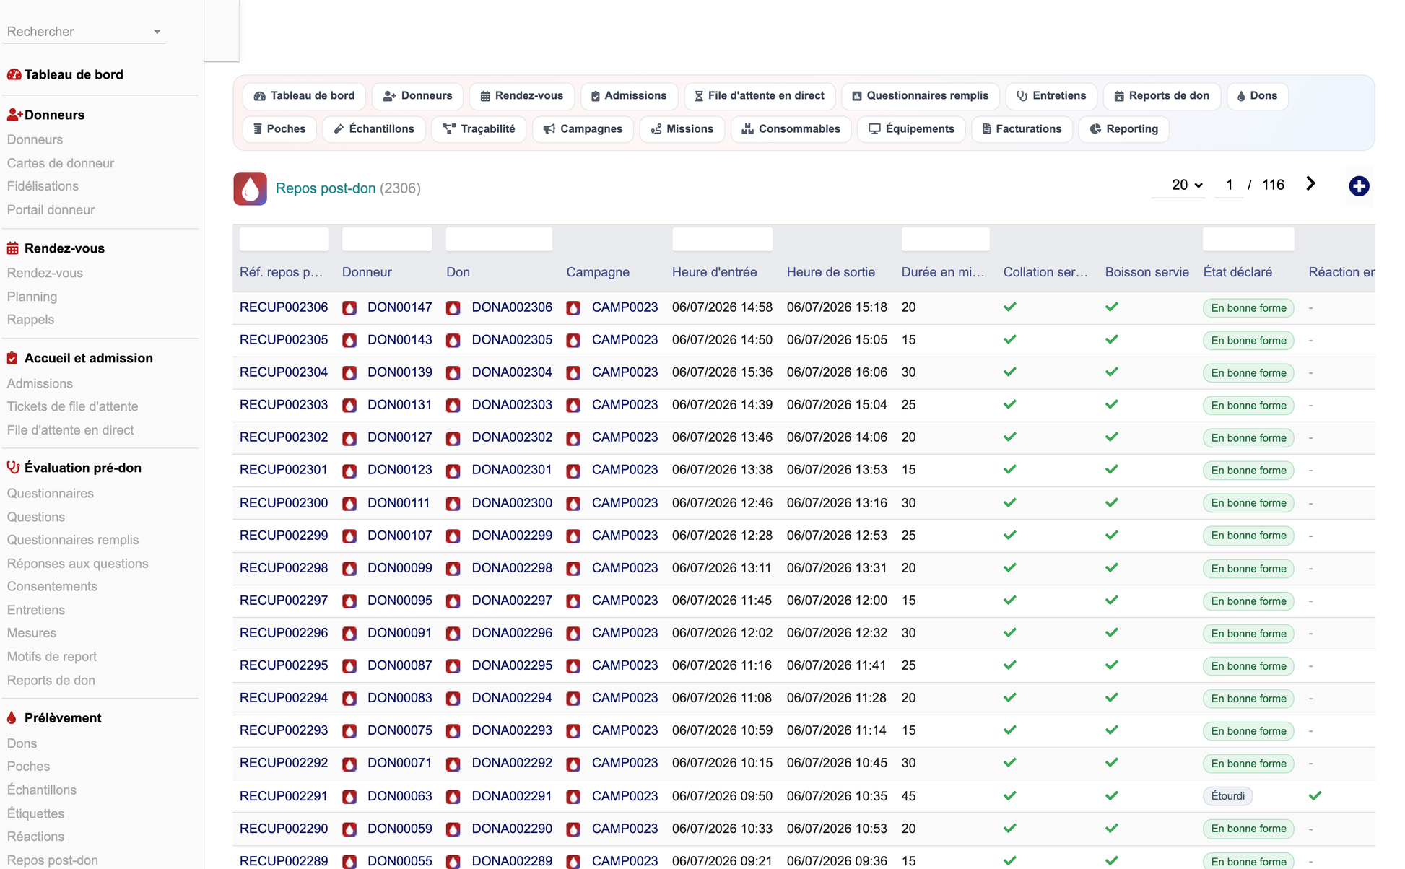
Task: Toggle Collation servie check for RECUP002306
Action: point(1010,307)
